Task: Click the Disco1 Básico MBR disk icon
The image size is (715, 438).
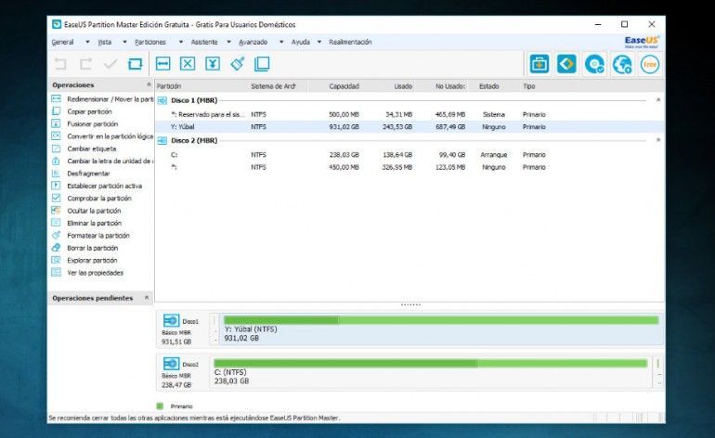Action: (171, 320)
